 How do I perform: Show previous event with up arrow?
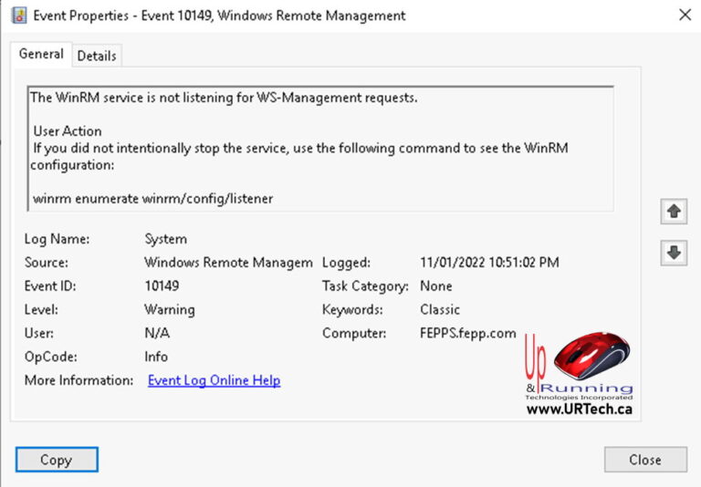click(x=674, y=212)
